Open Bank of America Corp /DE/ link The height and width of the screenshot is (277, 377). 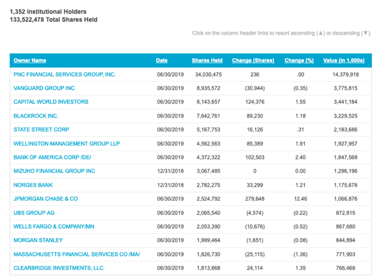click(x=52, y=157)
